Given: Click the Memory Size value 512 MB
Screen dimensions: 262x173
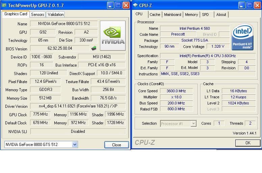Looking at the screenshot, I should click(x=46, y=98).
